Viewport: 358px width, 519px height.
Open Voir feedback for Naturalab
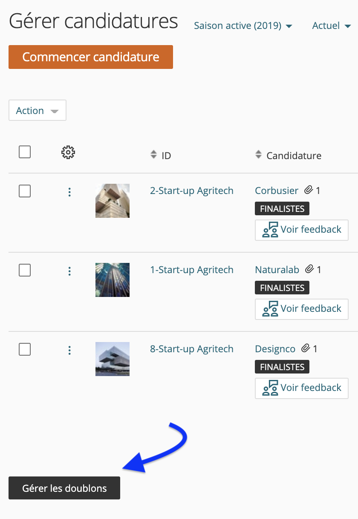(302, 309)
